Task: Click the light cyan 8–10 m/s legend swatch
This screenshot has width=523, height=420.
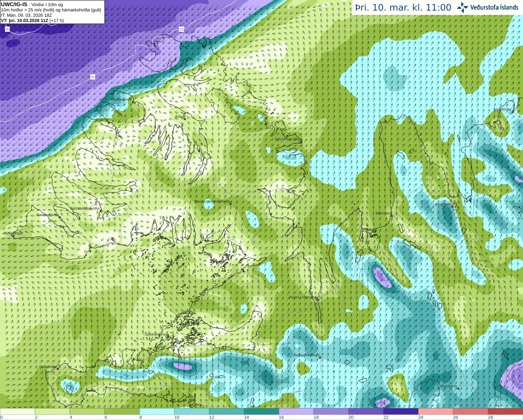Action: 157,411
